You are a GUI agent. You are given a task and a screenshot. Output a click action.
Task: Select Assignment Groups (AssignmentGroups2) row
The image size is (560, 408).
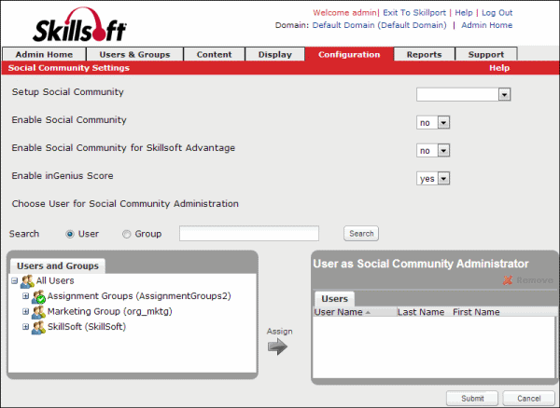tap(139, 296)
